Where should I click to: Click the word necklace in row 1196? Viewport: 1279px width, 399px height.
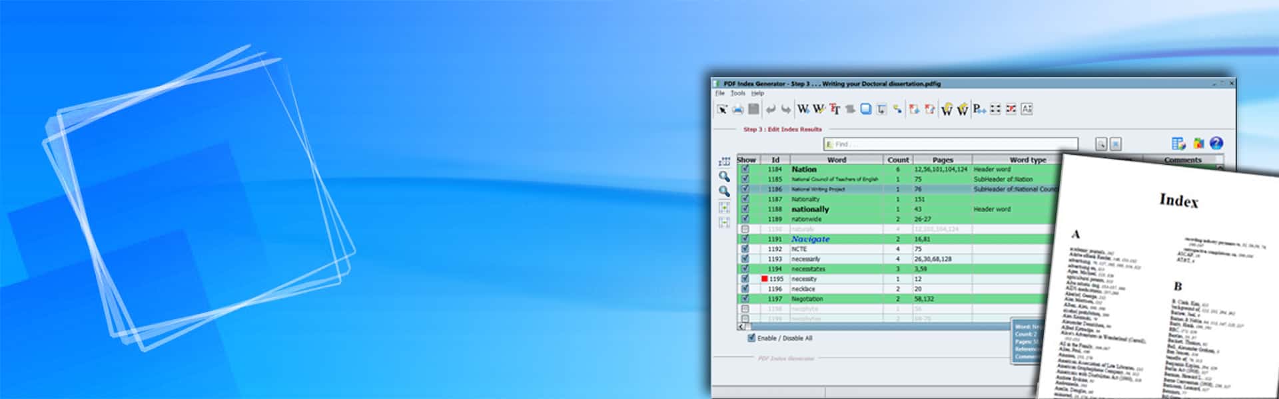point(803,289)
